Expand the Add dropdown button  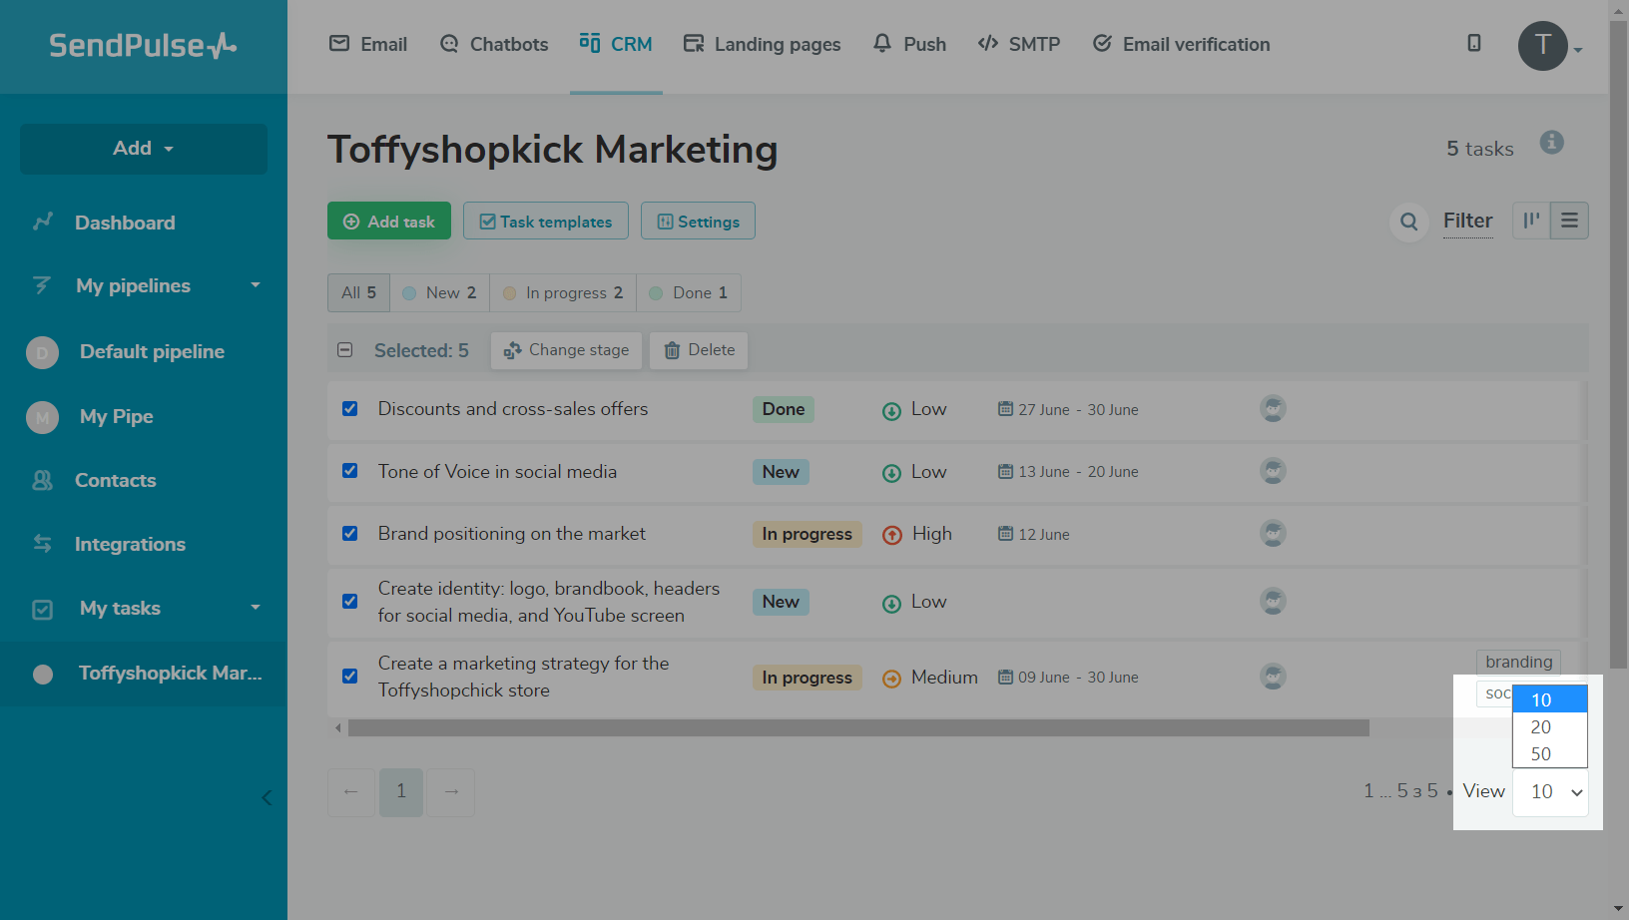point(144,149)
